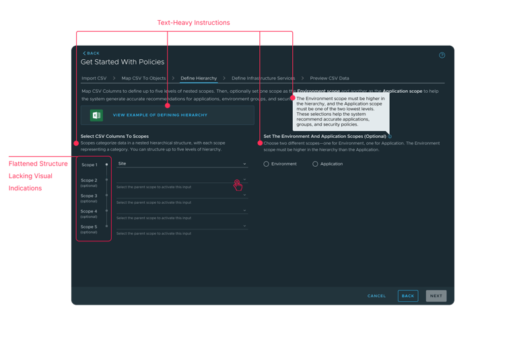Click the chevron before Preview CSV Data
Image resolution: width=517 pixels, height=345 pixels.
pyautogui.click(x=302, y=78)
